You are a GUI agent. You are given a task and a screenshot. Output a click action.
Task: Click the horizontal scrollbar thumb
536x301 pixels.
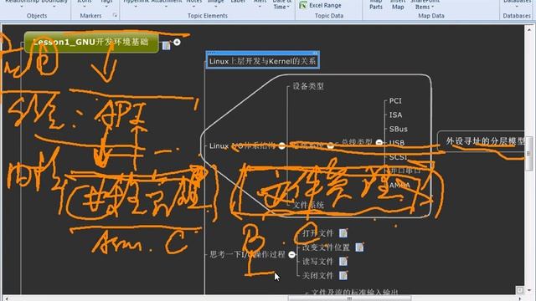click(x=349, y=298)
